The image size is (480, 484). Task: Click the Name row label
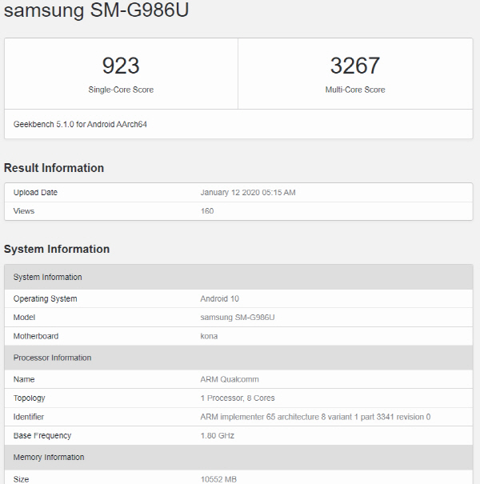click(24, 379)
